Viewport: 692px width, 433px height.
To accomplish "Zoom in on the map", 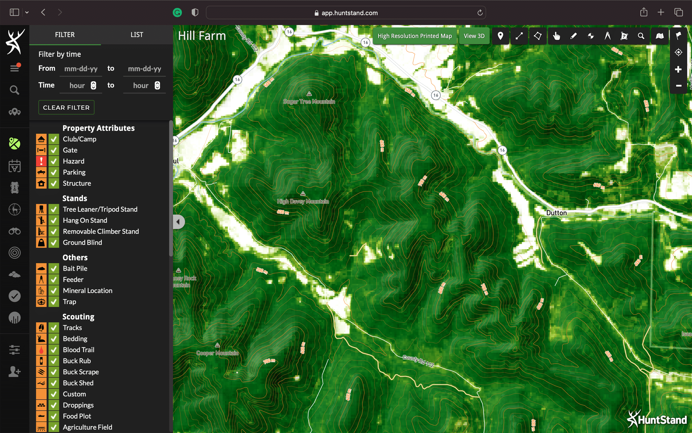I will tap(678, 69).
